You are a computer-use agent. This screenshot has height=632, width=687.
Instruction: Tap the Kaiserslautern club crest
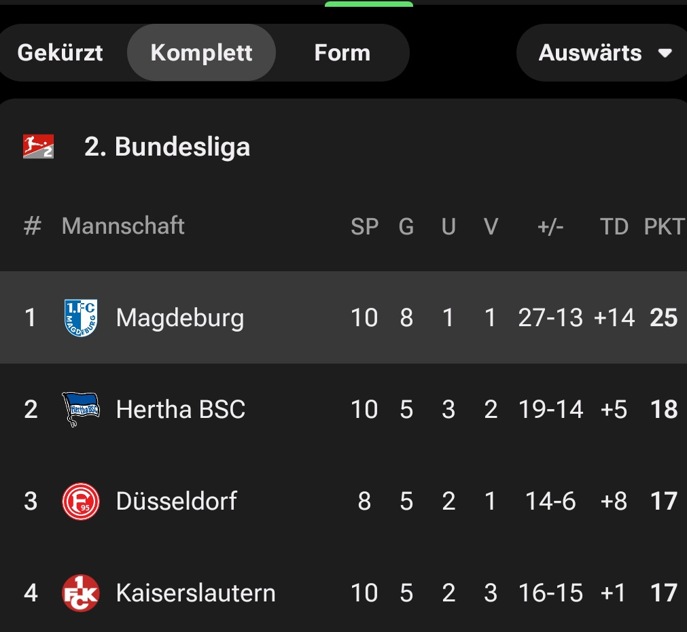pyautogui.click(x=81, y=593)
